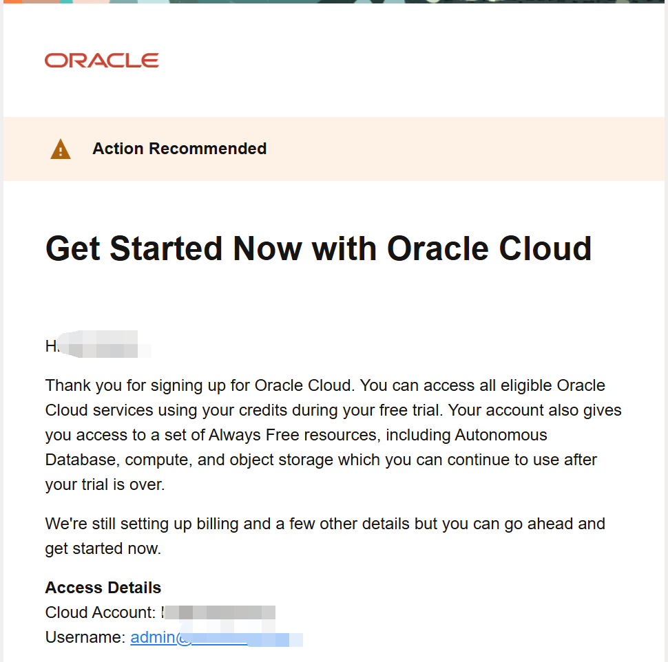Click the "get started now." text
This screenshot has height=662, width=668.
[x=103, y=548]
